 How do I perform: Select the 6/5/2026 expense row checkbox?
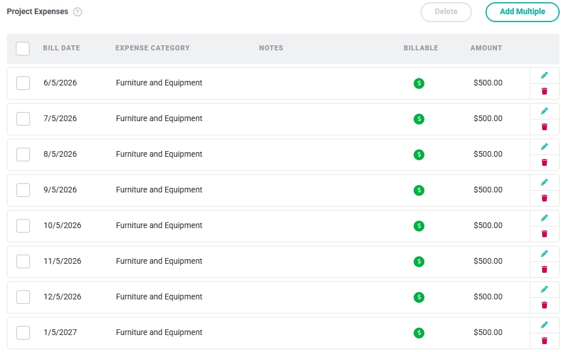click(x=23, y=83)
